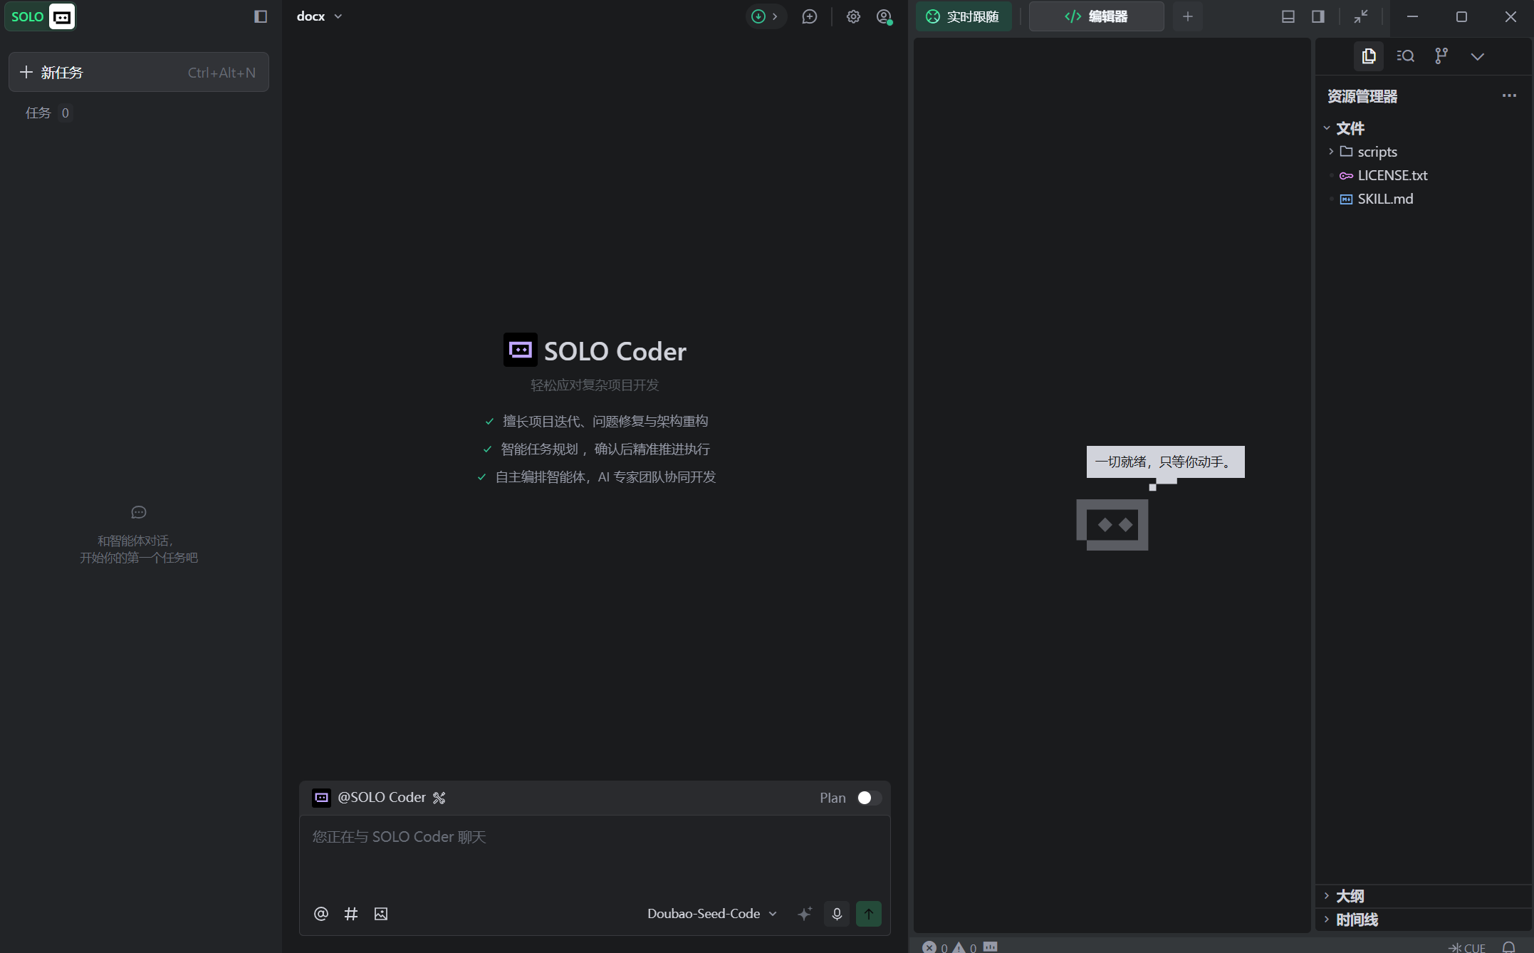1534x953 pixels.
Task: Expand the scripts folder
Action: tap(1377, 152)
